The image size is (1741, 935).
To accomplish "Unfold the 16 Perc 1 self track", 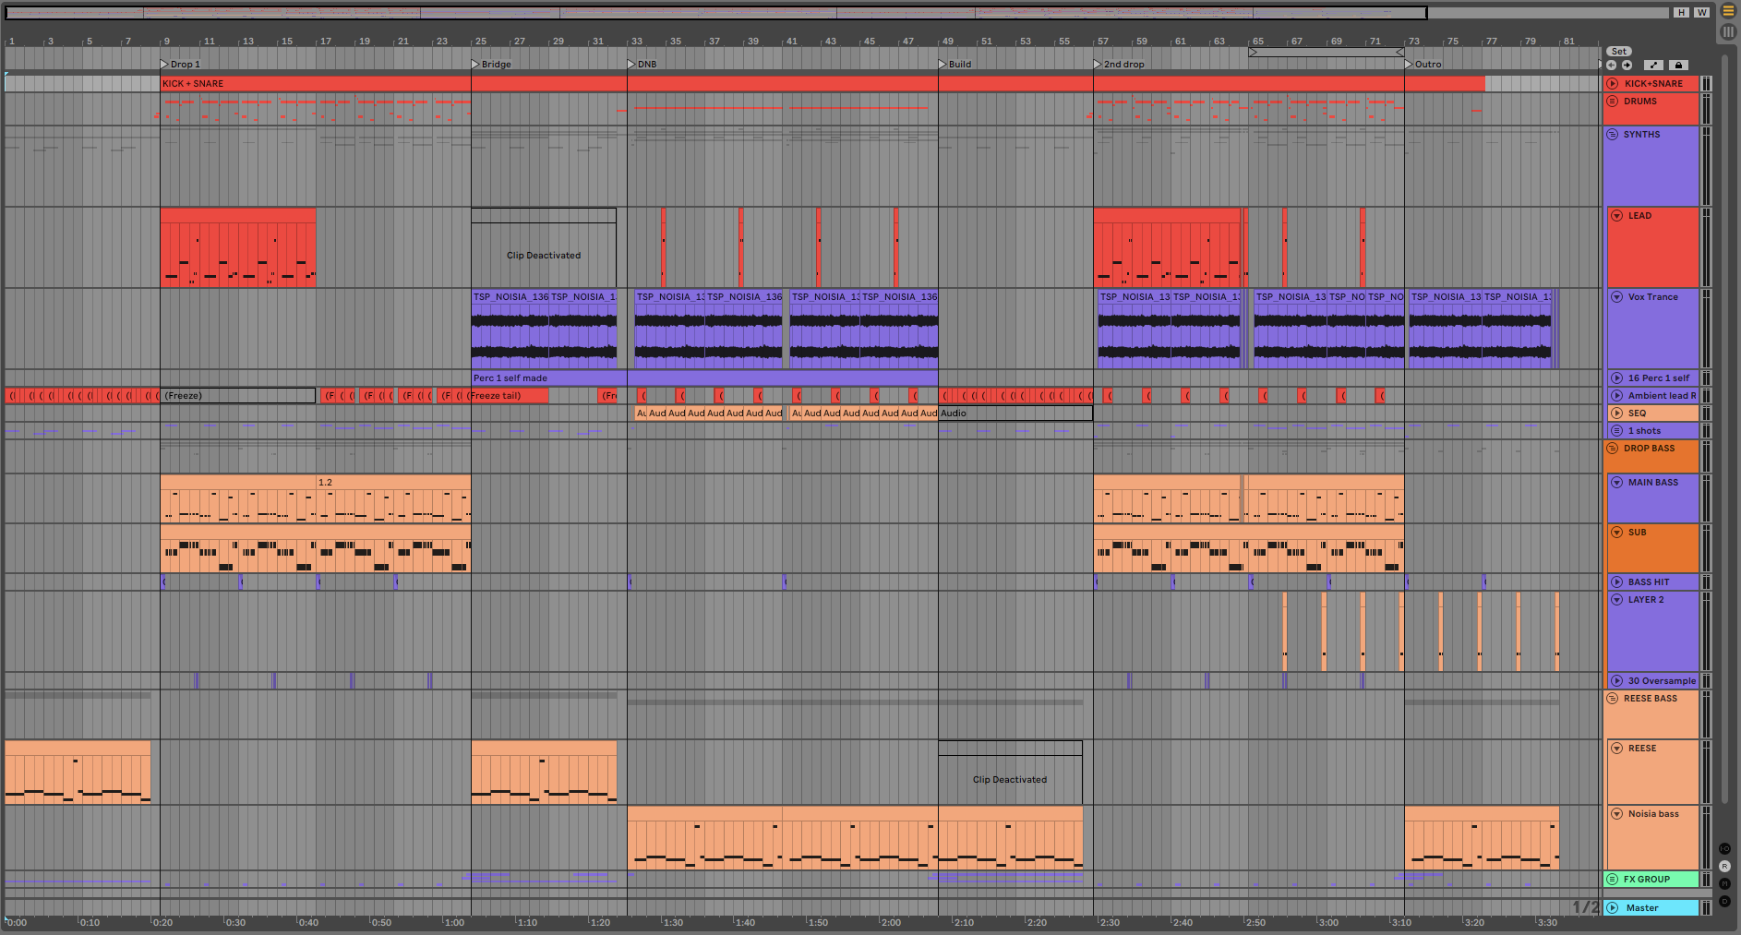I will pos(1616,378).
